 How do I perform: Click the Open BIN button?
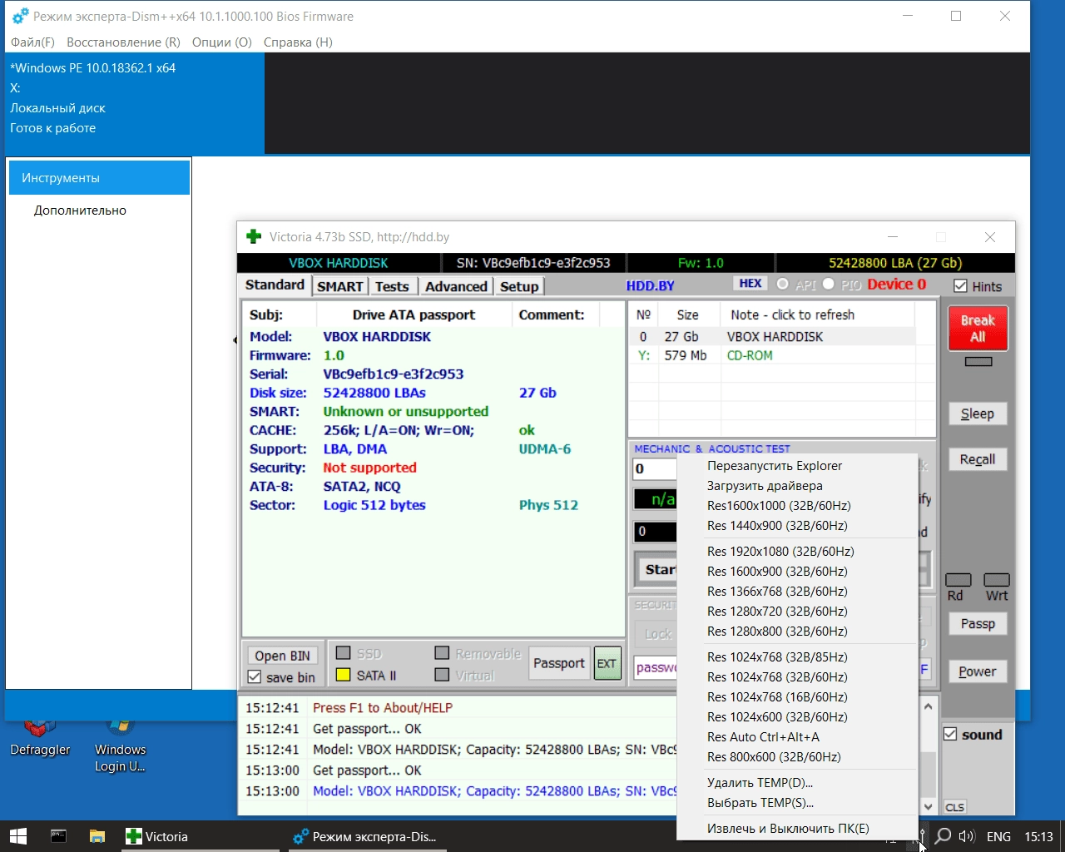[282, 655]
